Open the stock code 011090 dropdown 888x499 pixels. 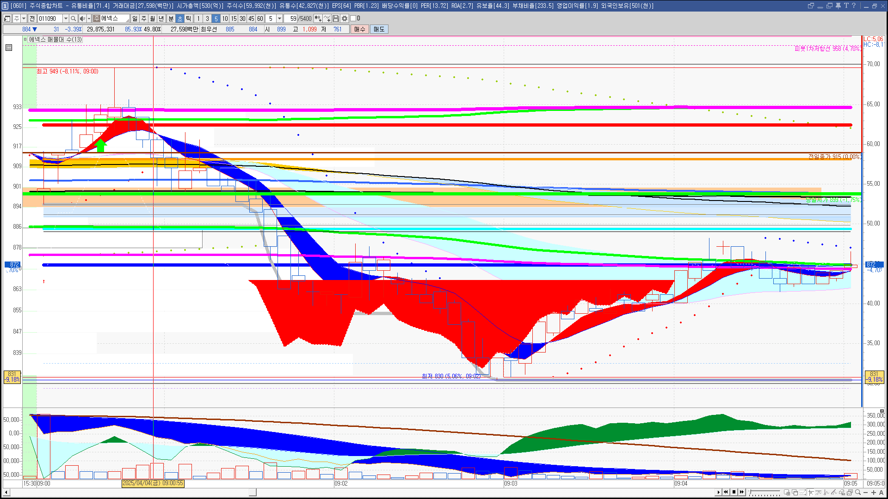coord(66,18)
